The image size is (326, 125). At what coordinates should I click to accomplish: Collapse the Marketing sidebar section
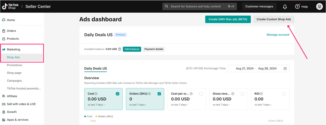(x=14, y=49)
